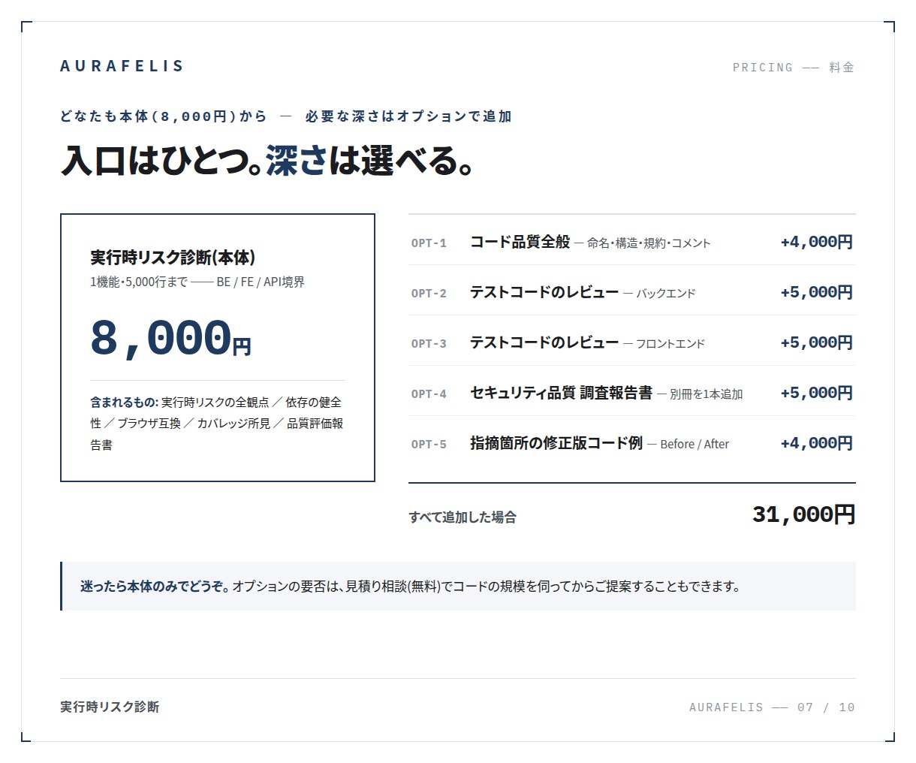916x763 pixels.
Task: Click the OPT-3 price +5,000円
Action: tap(816, 342)
